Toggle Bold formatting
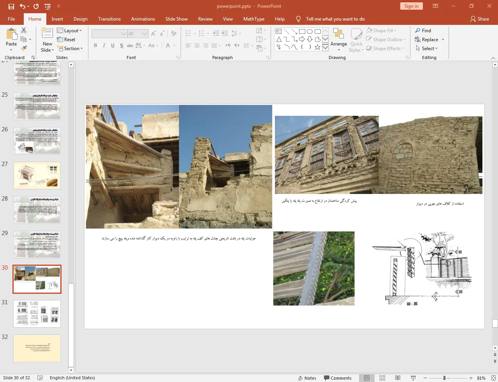This screenshot has height=382, width=498. (x=95, y=45)
